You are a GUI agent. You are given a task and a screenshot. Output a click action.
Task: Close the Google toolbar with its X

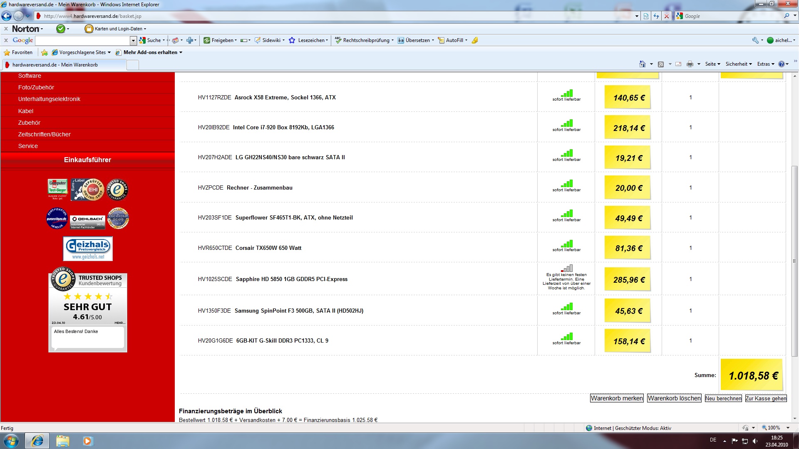point(6,40)
